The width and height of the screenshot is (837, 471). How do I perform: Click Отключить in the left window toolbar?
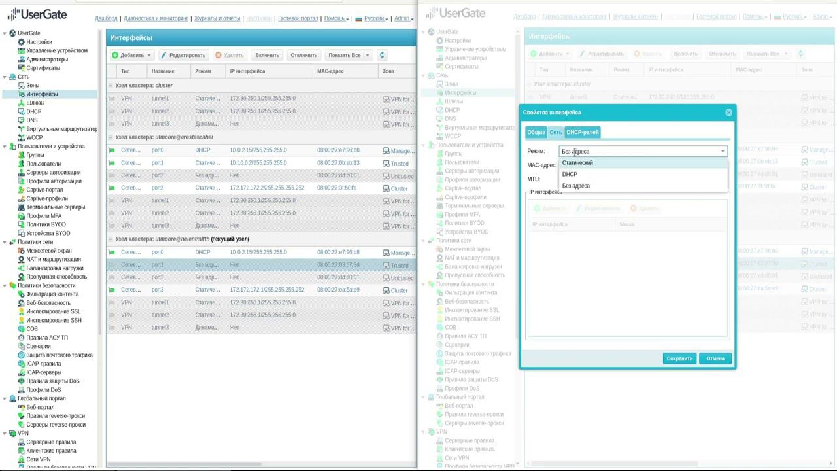(x=304, y=56)
